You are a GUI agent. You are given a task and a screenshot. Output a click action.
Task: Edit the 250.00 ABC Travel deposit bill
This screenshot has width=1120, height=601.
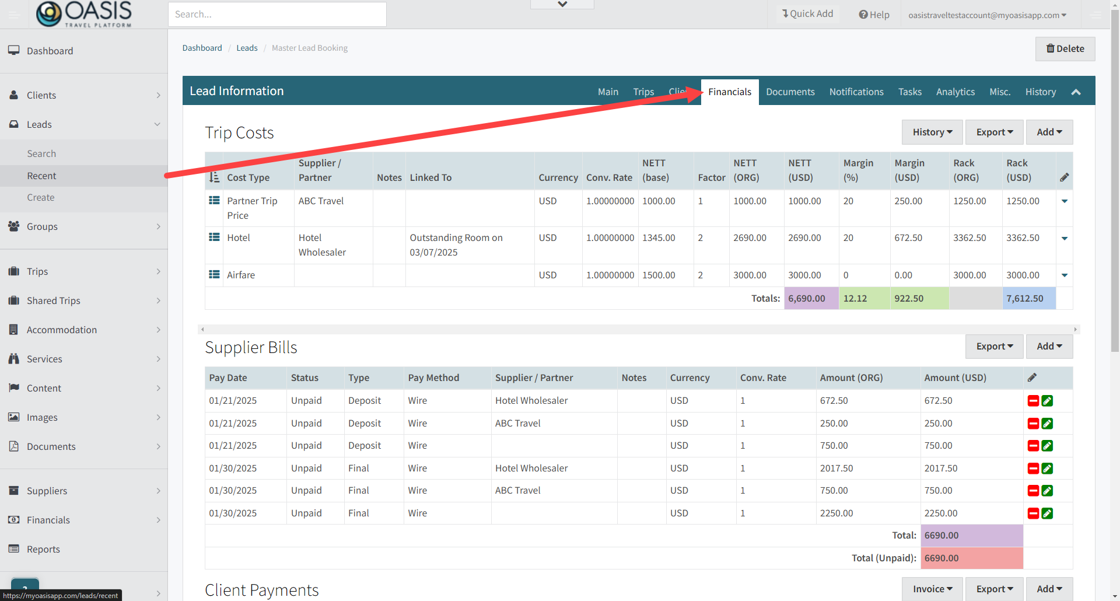coord(1048,424)
